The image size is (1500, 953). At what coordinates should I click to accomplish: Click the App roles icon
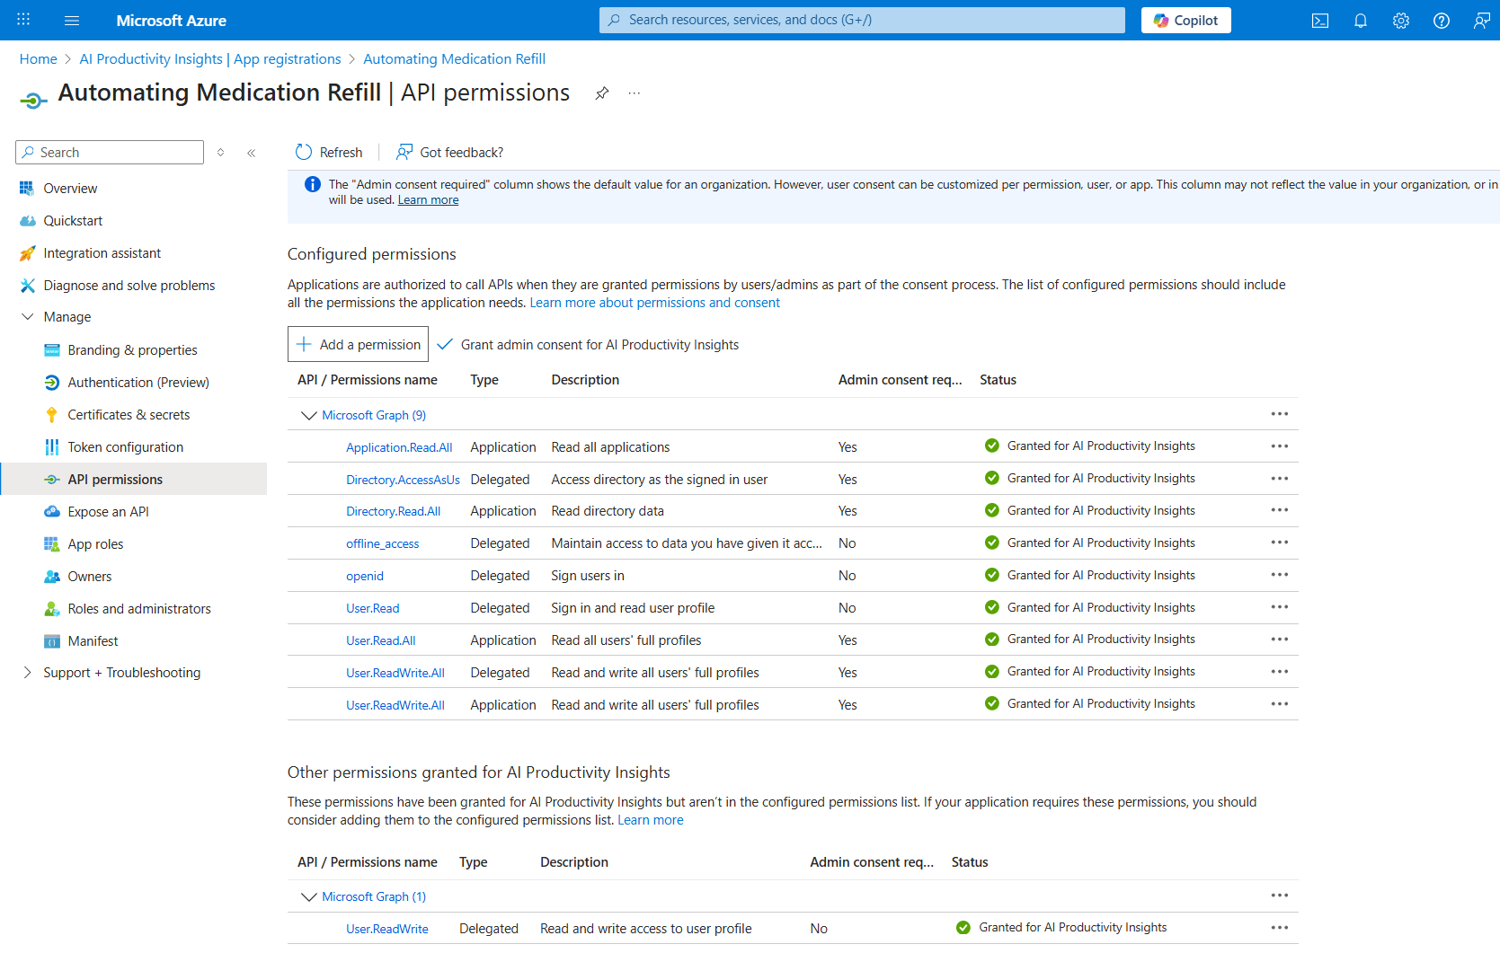tap(52, 544)
